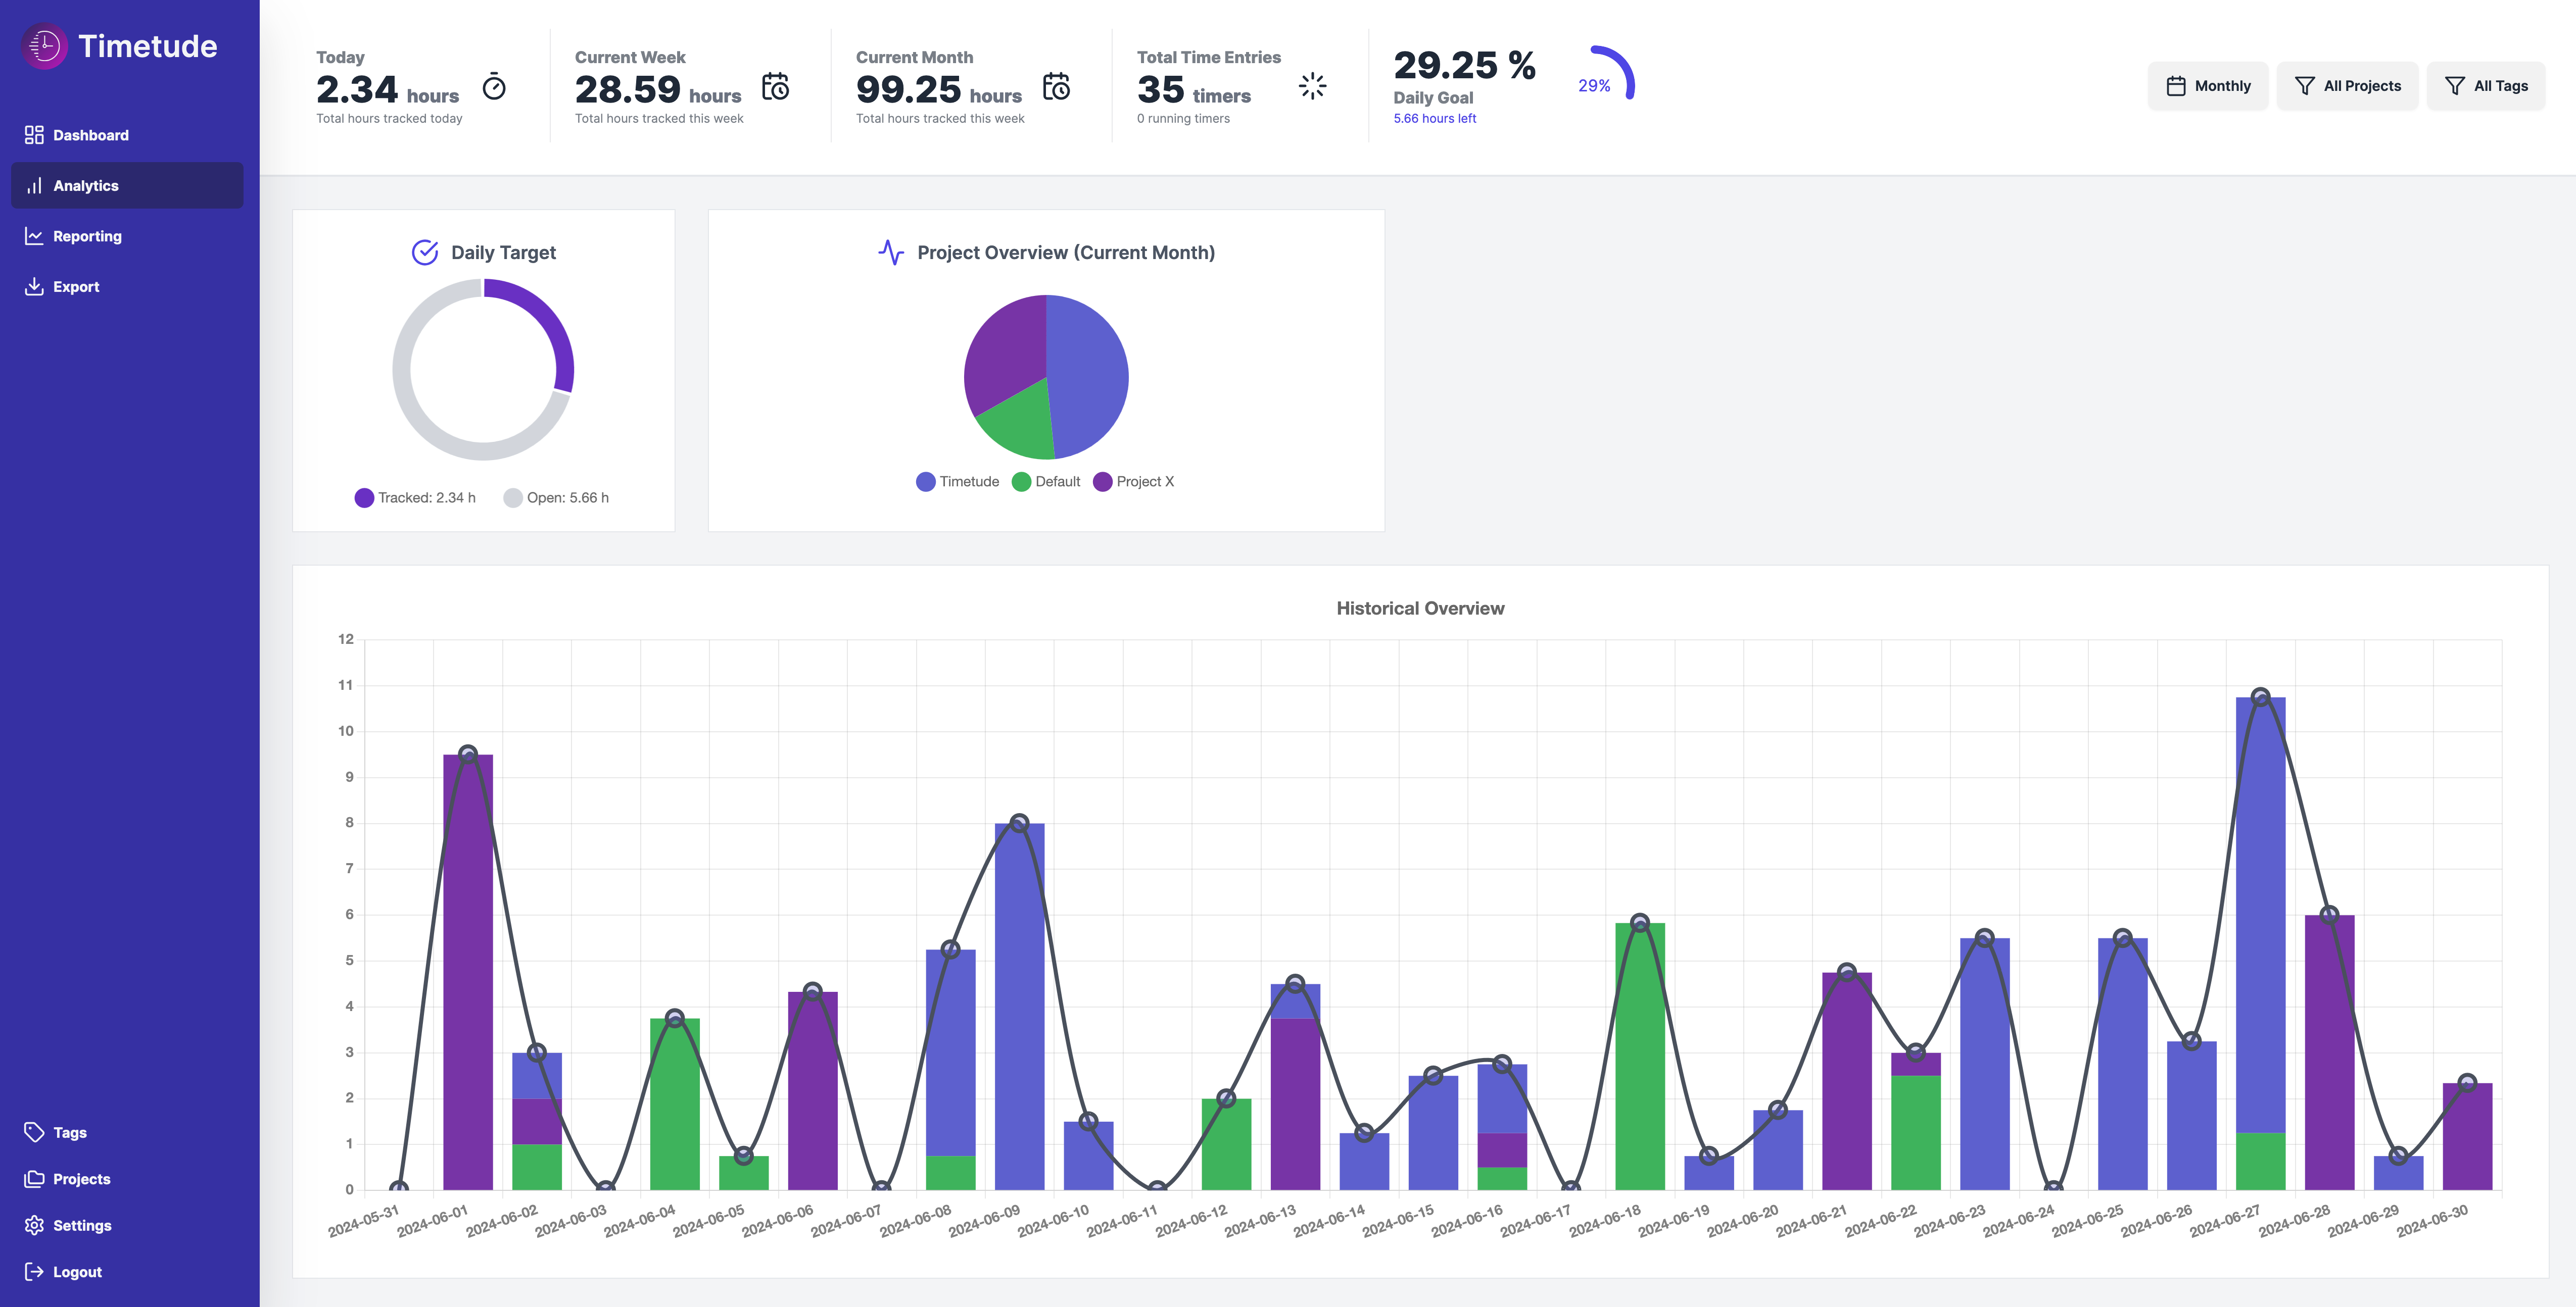Click the check-circle icon beside Daily Target
This screenshot has height=1307, width=2576.
tap(425, 253)
